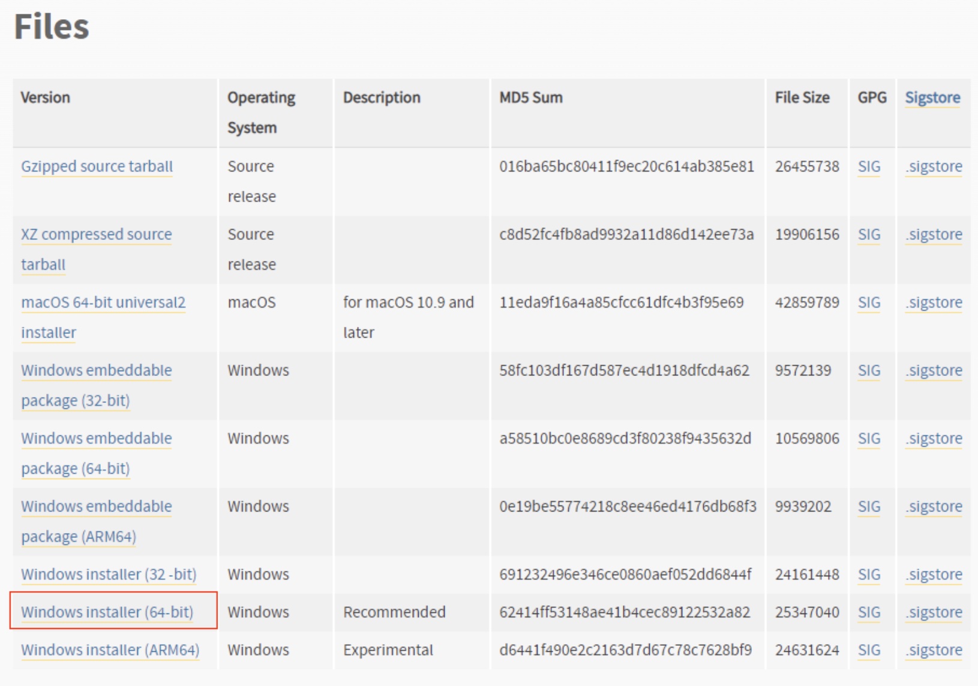Open .sigstore for Gzipped source tarball

tap(934, 167)
